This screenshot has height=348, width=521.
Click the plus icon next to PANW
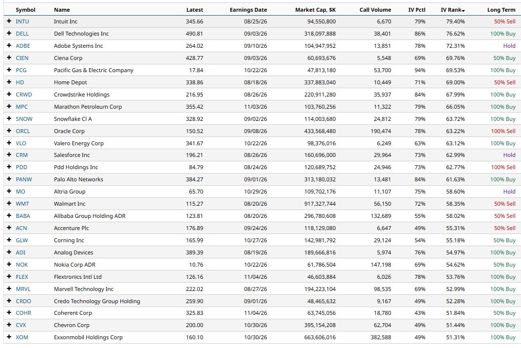[x=9, y=179]
